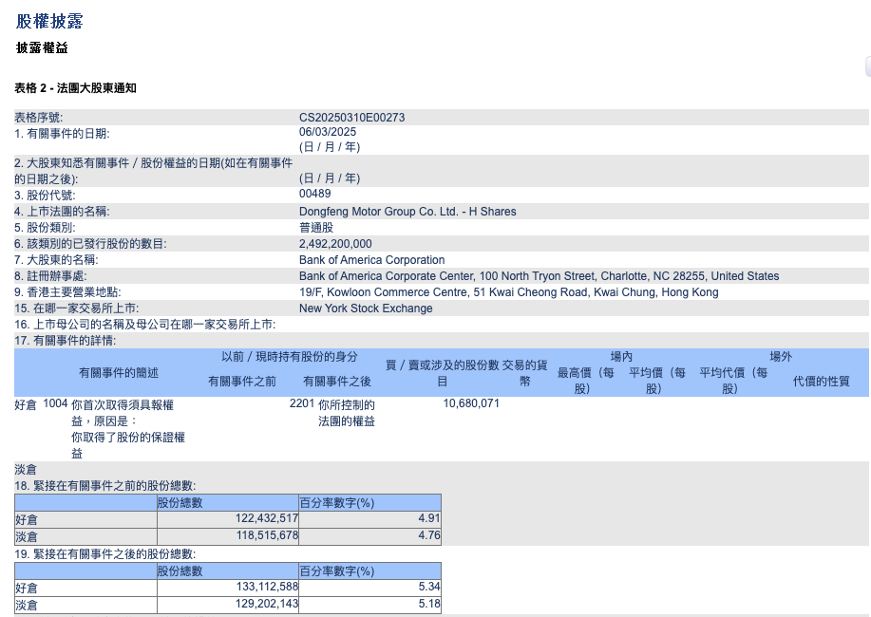Click the Charlotte registered office address
The height and width of the screenshot is (617, 871).
539,276
